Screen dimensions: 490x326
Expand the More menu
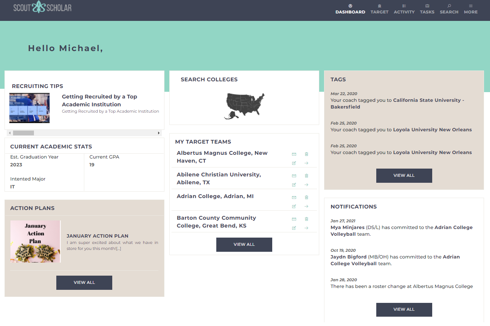pyautogui.click(x=471, y=9)
